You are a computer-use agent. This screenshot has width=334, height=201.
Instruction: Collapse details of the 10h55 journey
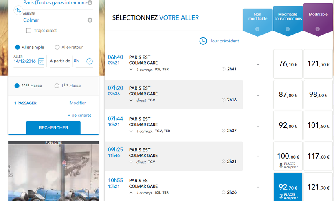(x=131, y=192)
